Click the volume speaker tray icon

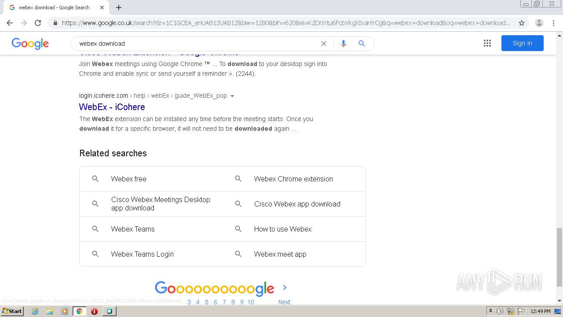coord(500,311)
